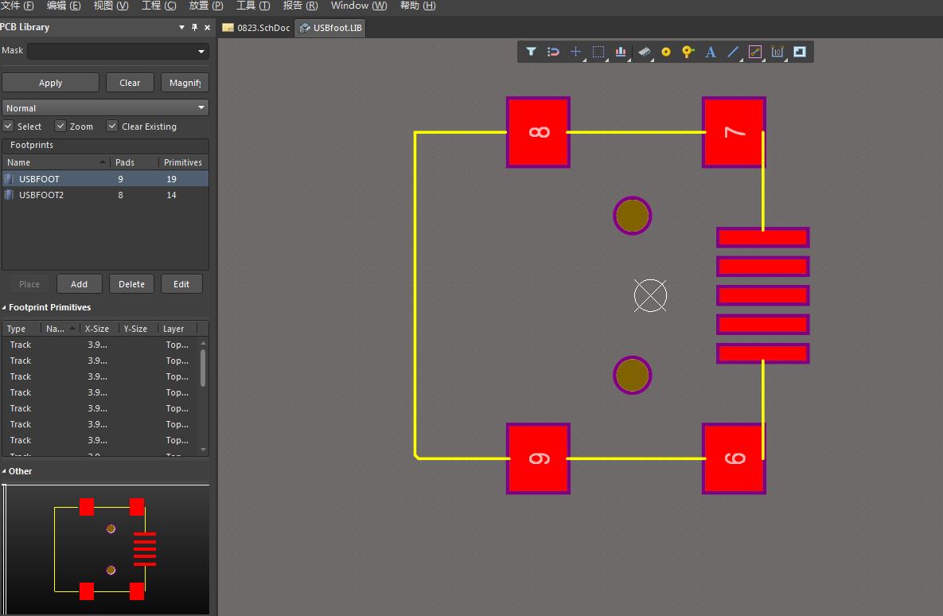Screen dimensions: 943x616
Task: Open the place dimension tool
Action: [x=777, y=52]
